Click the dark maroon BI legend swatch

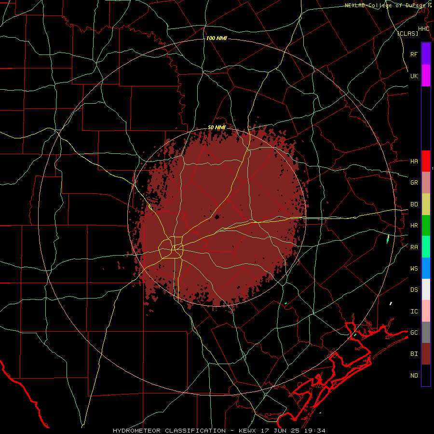coord(426,354)
